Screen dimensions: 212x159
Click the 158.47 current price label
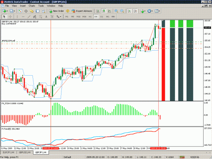pos(207,28)
